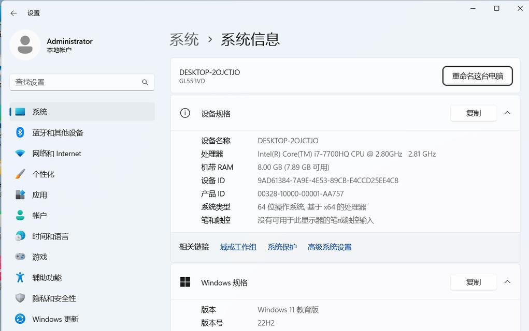The width and height of the screenshot is (529, 331).
Task: Click the Windows logo beside Windows 规格
Action: (x=185, y=282)
